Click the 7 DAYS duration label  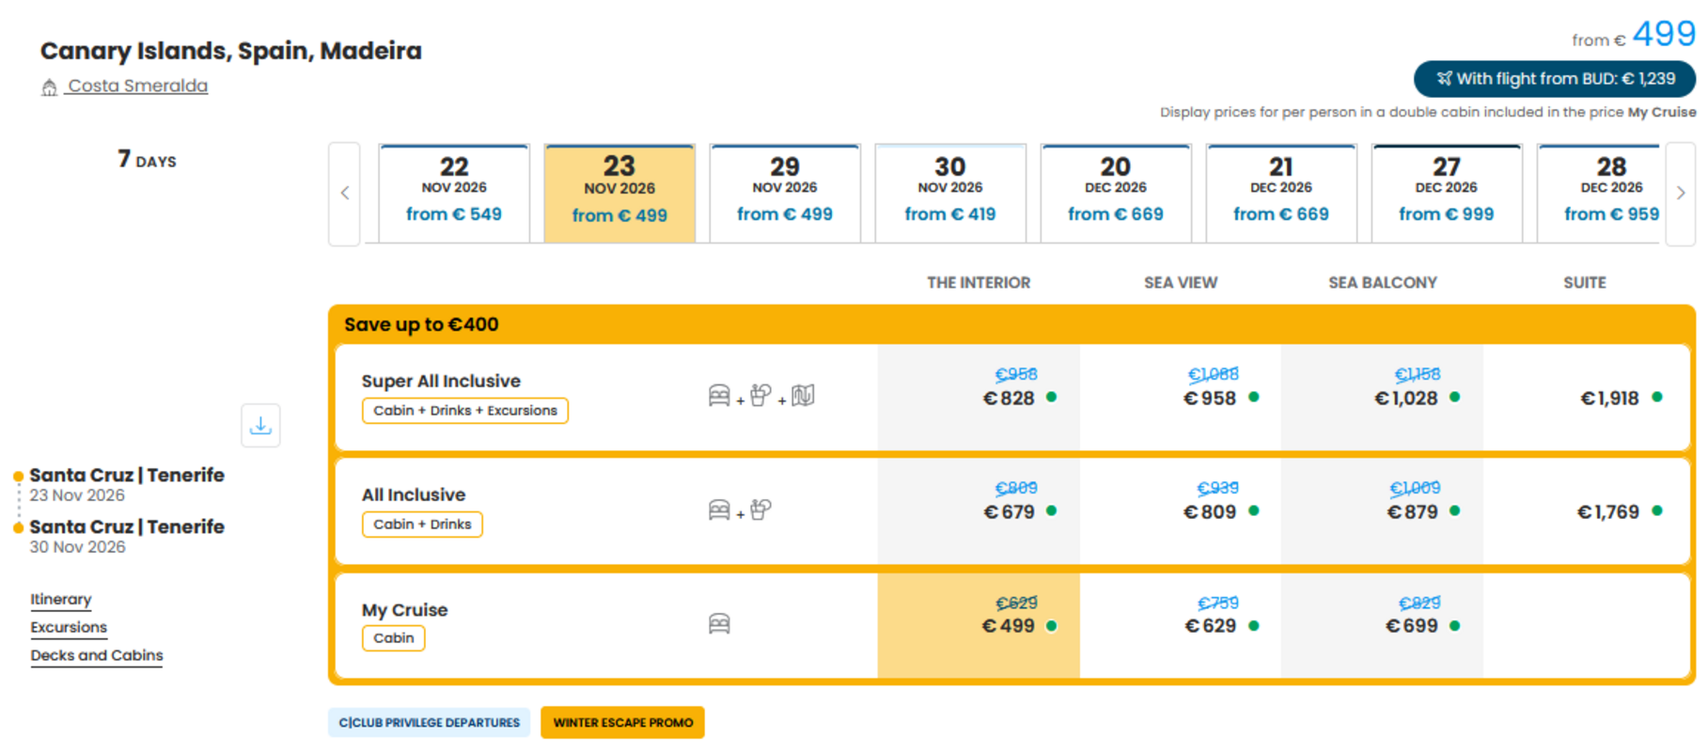[x=147, y=160]
